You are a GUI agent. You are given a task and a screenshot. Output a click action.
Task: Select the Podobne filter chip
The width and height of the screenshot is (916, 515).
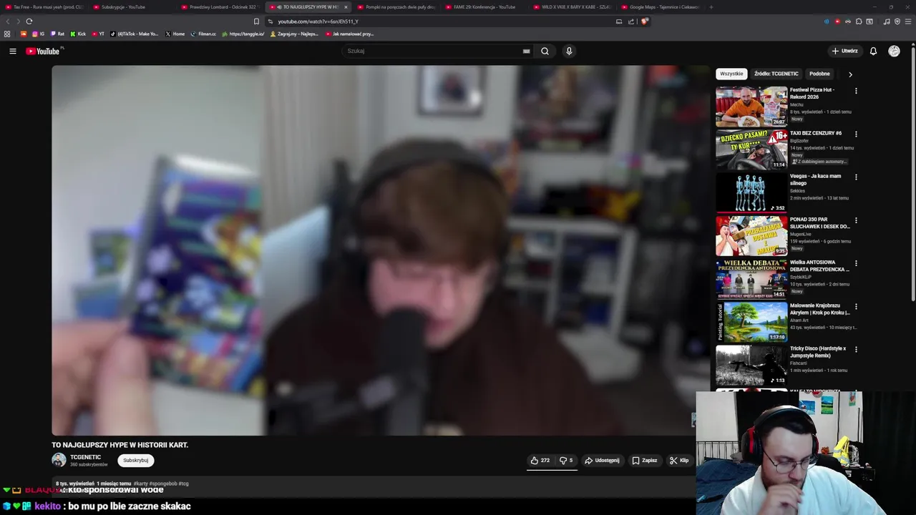819,74
